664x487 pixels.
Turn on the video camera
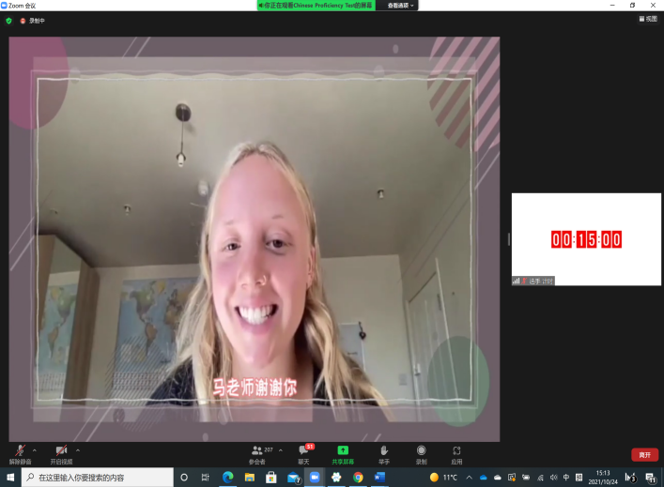pos(61,452)
